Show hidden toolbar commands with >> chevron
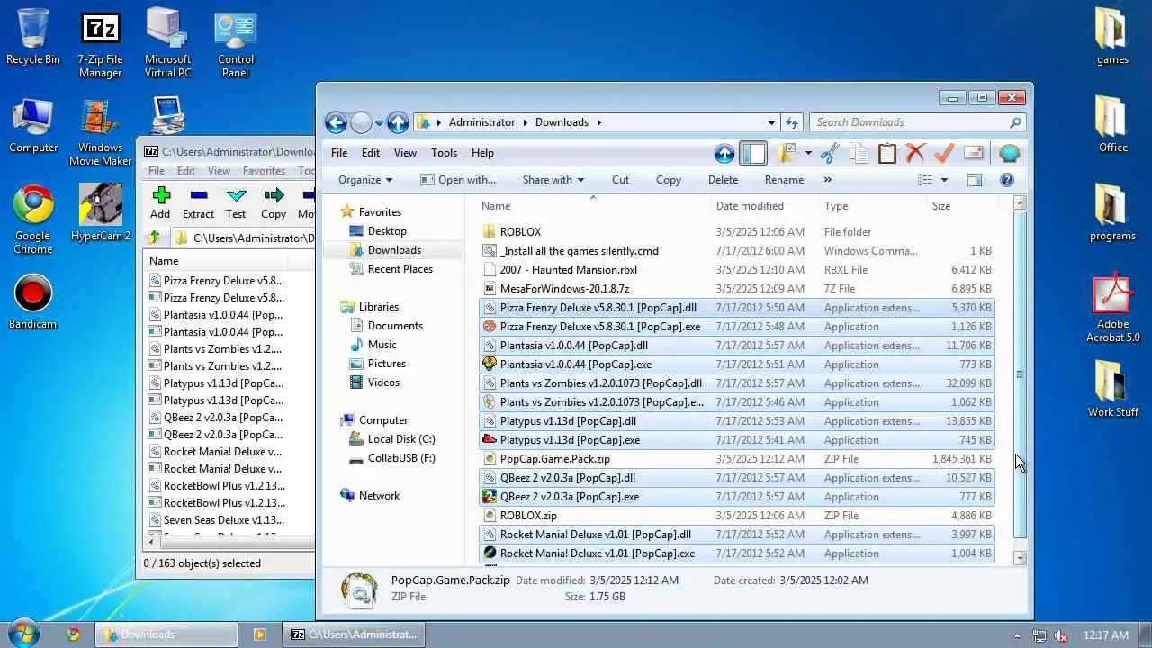1152x648 pixels. (828, 180)
